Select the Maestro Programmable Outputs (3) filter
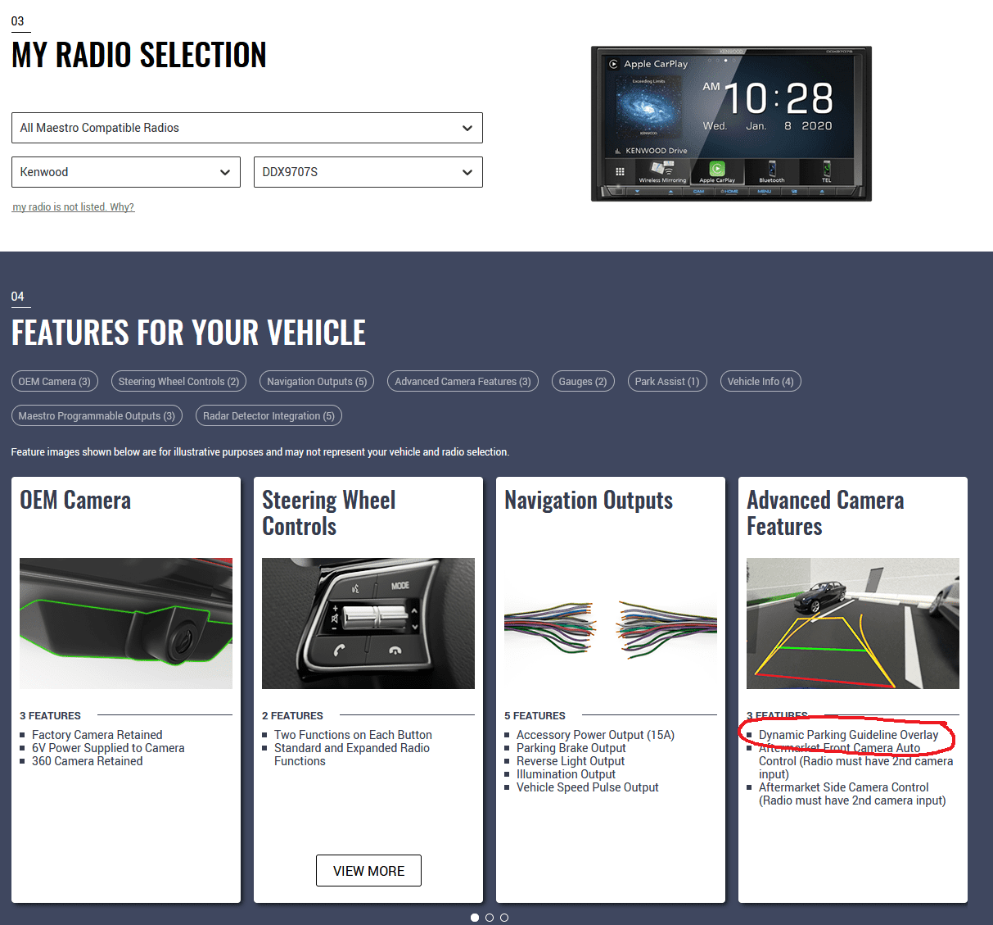993x925 pixels. tap(97, 415)
